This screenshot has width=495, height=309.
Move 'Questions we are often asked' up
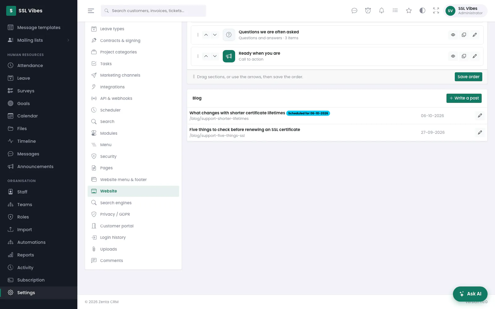[206, 35]
